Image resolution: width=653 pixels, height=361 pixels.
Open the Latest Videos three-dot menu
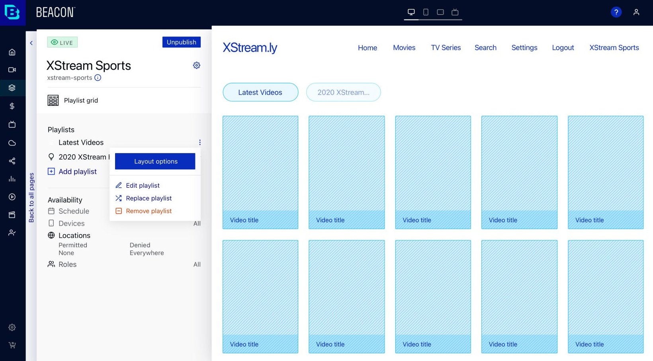coord(200,142)
